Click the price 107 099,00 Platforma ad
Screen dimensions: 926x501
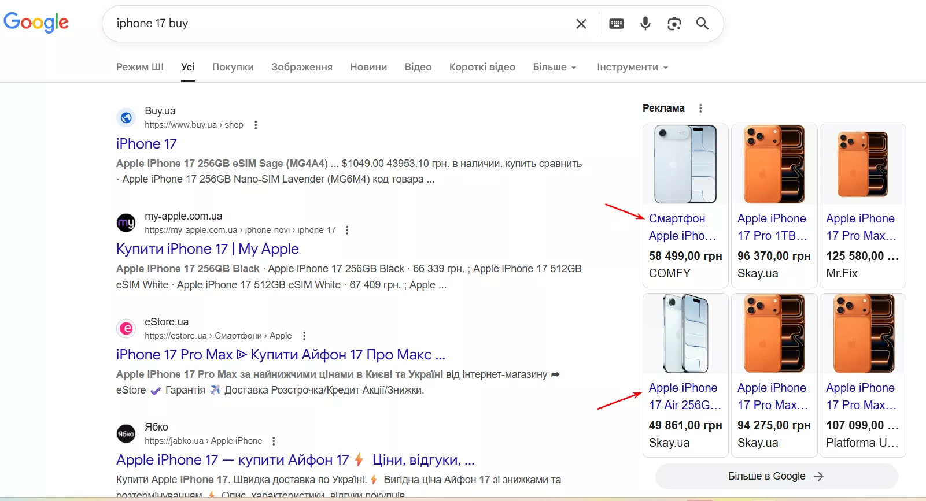pyautogui.click(x=862, y=425)
